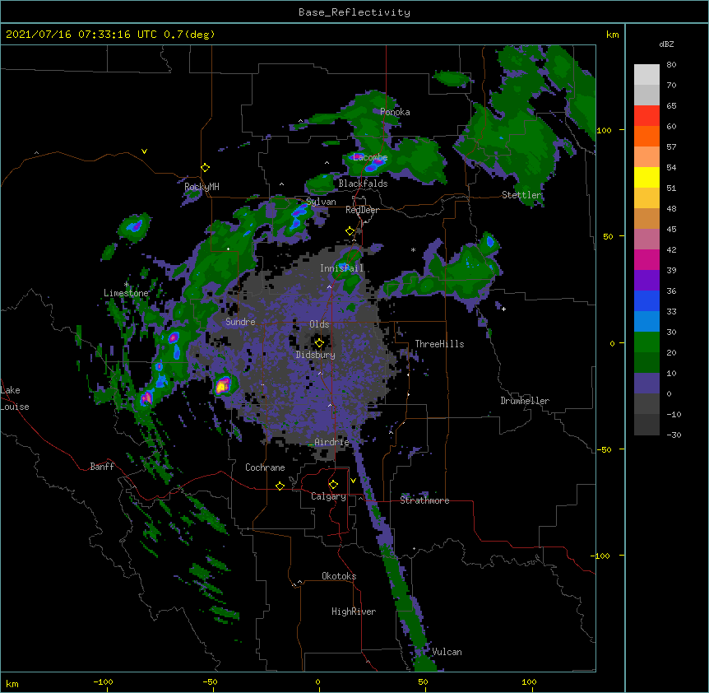This screenshot has height=693, width=709.
Task: Click the yellow diamond marker above Calgary label
Action: coord(333,485)
